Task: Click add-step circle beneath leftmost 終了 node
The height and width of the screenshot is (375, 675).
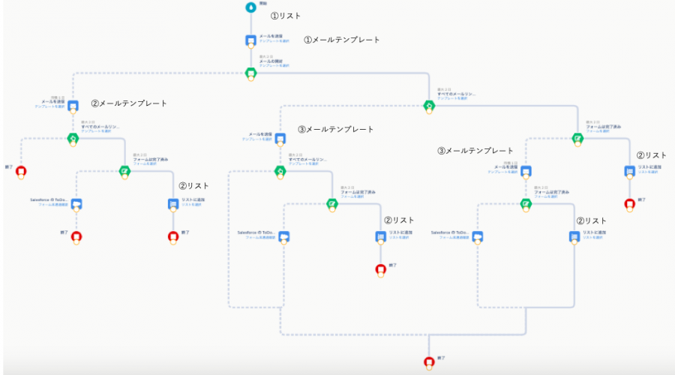Action: pos(21,176)
